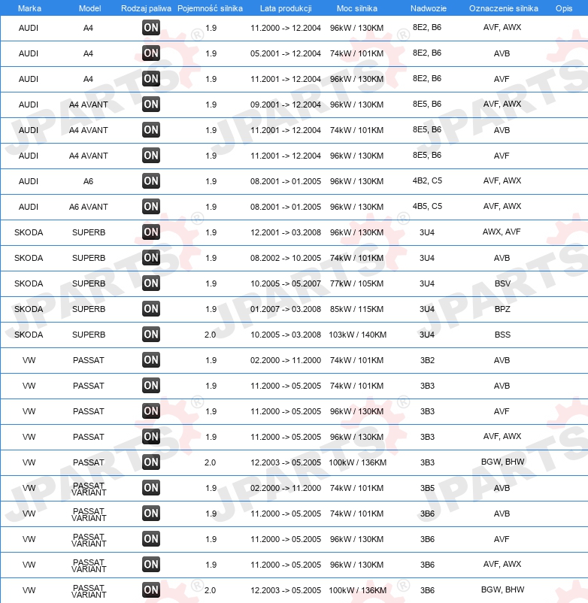Select the BPZ engine code cell

click(502, 309)
